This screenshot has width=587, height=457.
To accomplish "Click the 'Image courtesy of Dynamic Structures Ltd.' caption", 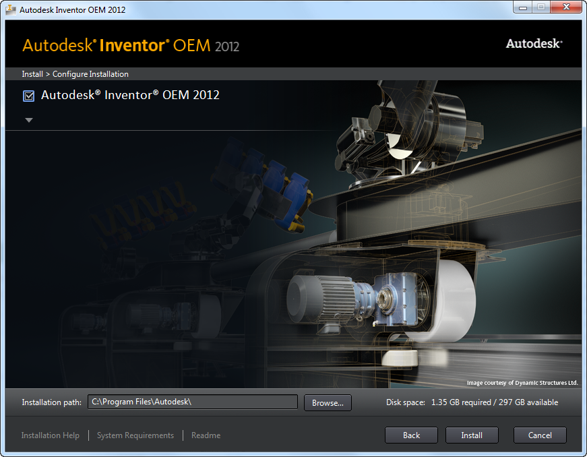I will pos(522,382).
